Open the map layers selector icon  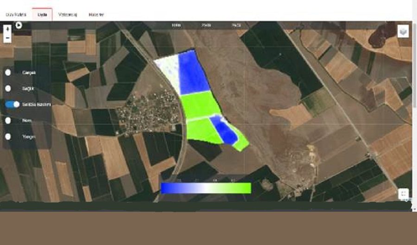(403, 31)
